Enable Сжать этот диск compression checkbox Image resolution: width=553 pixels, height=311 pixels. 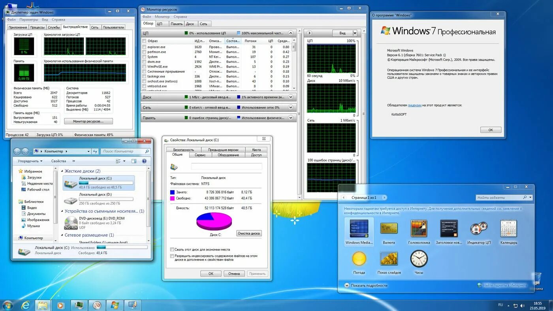172,250
